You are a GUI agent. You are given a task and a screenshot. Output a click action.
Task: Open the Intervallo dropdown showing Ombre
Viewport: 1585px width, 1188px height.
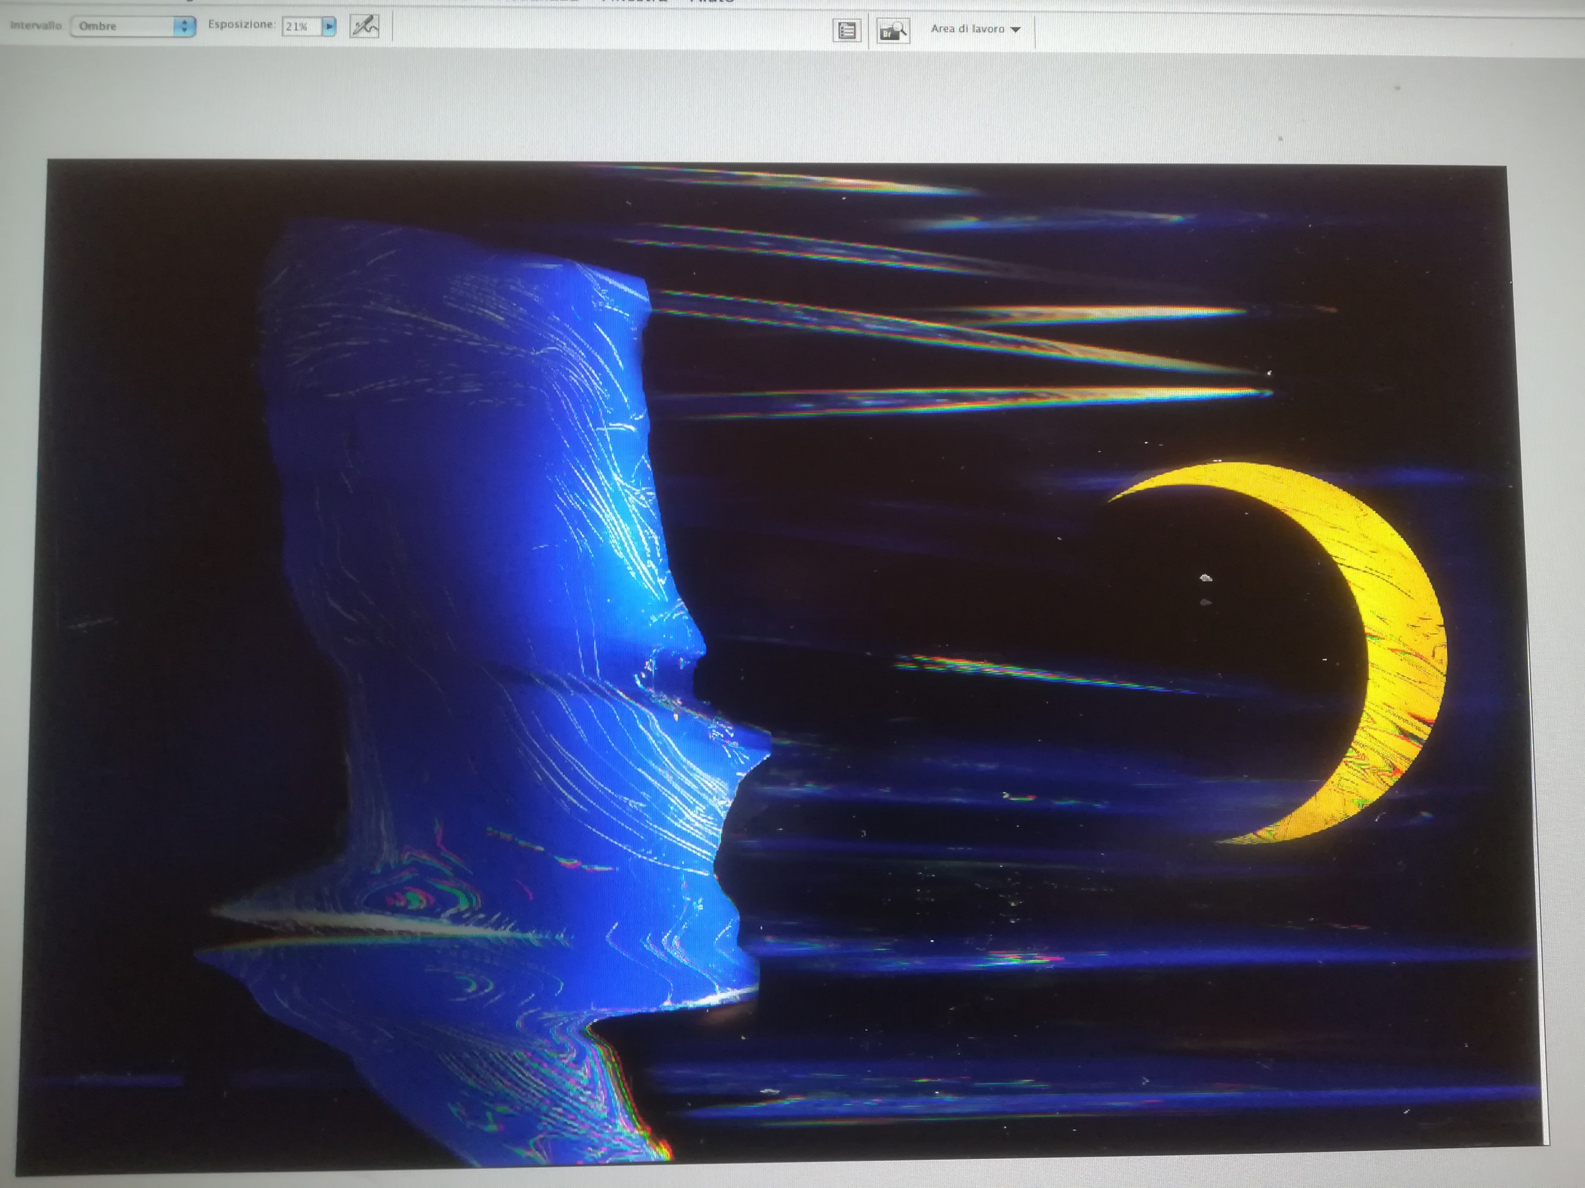[x=123, y=27]
